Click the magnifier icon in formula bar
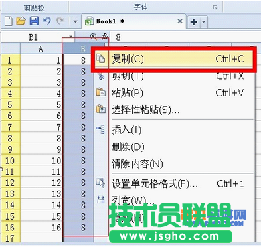The image size is (261, 247). [x=94, y=37]
